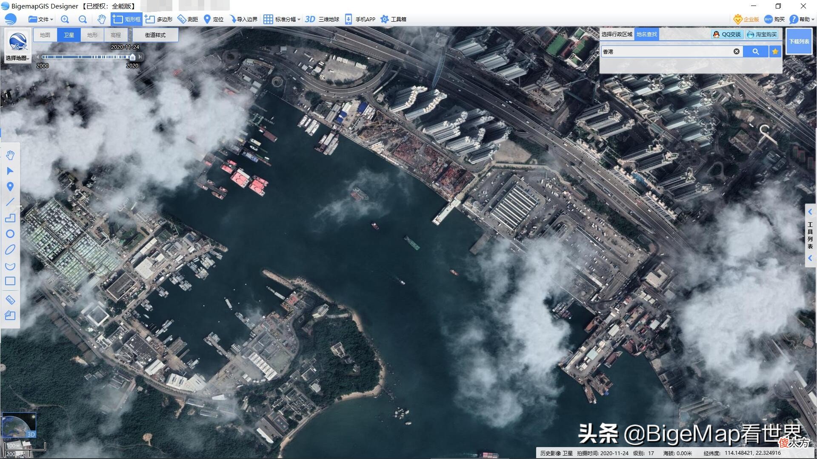The width and height of the screenshot is (817, 459).
Task: Open the 帮助 help menu
Action: point(802,19)
